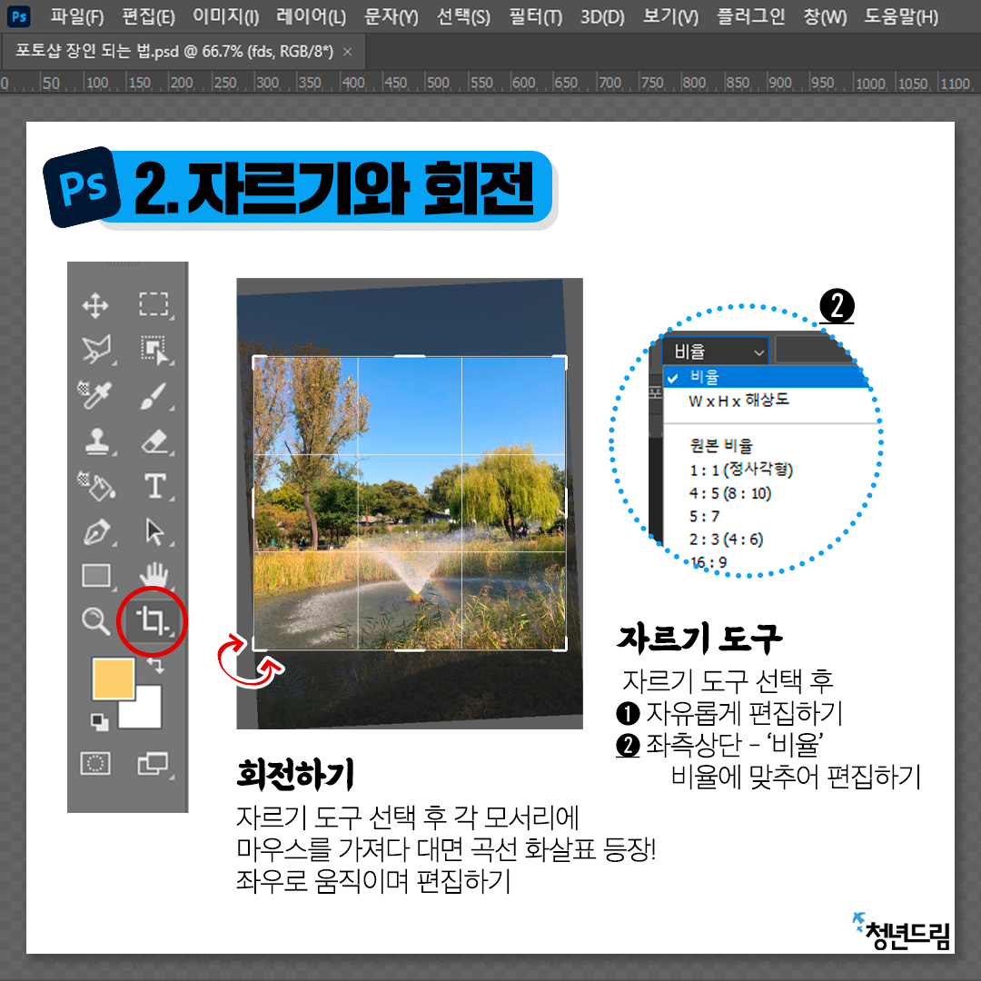Pick the 16 : 9 ratio preset

708,562
